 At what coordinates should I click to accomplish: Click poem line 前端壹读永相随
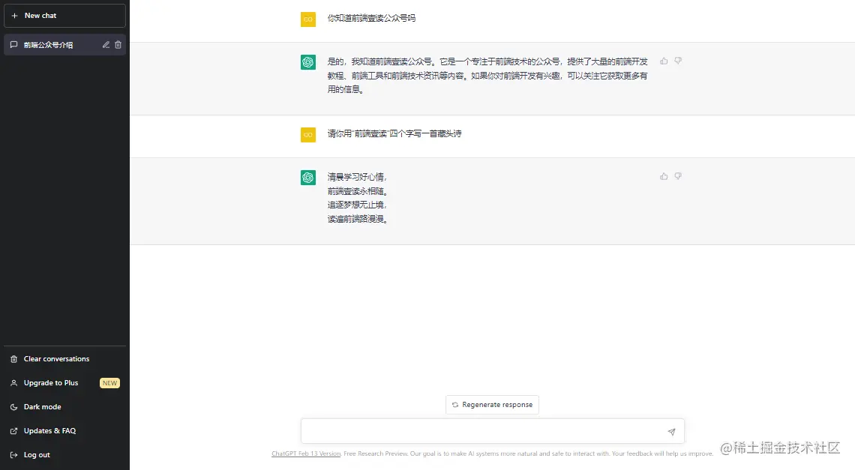[358, 191]
